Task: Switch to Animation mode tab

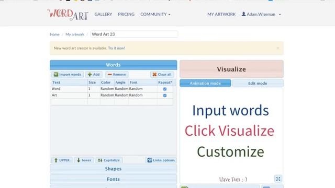Action: pos(205,84)
